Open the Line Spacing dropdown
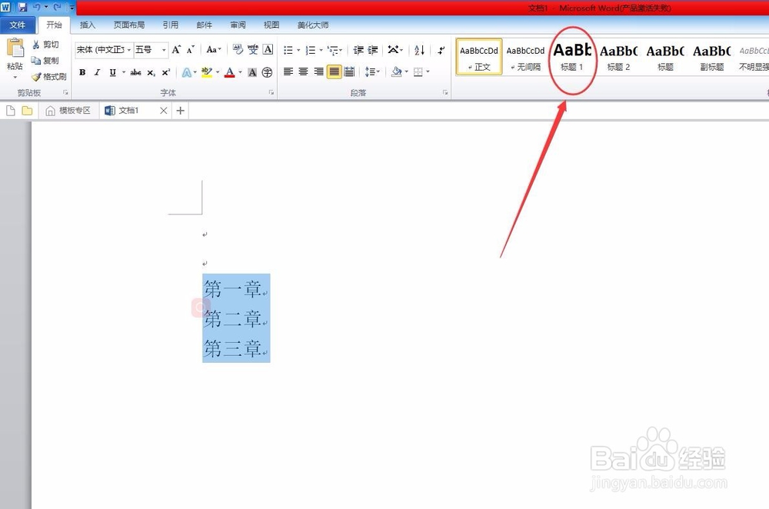Viewport: 769px width, 509px height. [372, 72]
